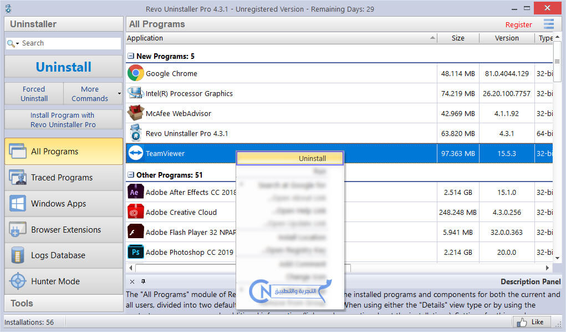Click the 26.20.100.7757 version cell
Screen dimensions: 566x332
click(507, 93)
